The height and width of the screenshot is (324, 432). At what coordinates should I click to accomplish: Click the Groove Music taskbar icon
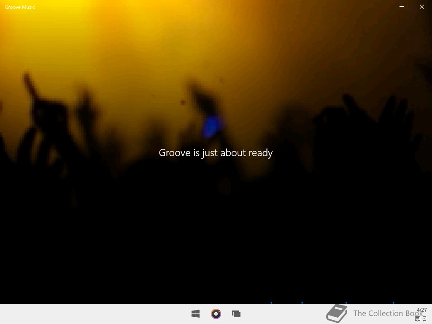click(216, 314)
